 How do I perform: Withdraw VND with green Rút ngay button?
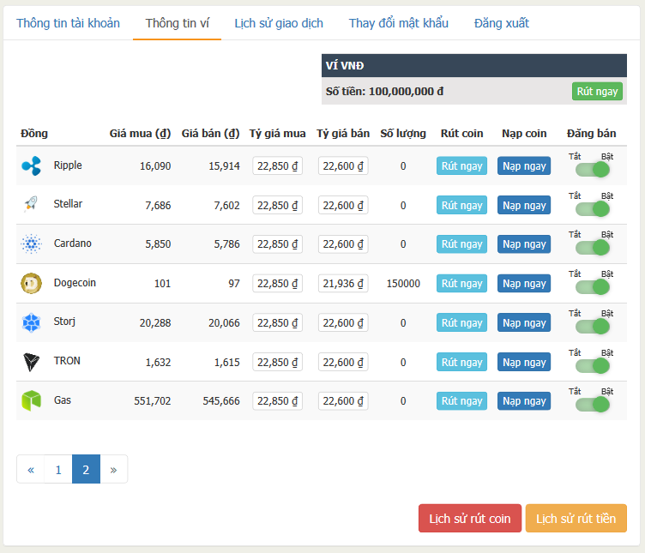597,91
